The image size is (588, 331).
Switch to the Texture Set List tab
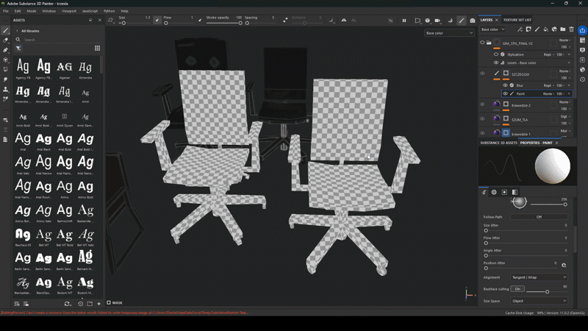point(517,20)
